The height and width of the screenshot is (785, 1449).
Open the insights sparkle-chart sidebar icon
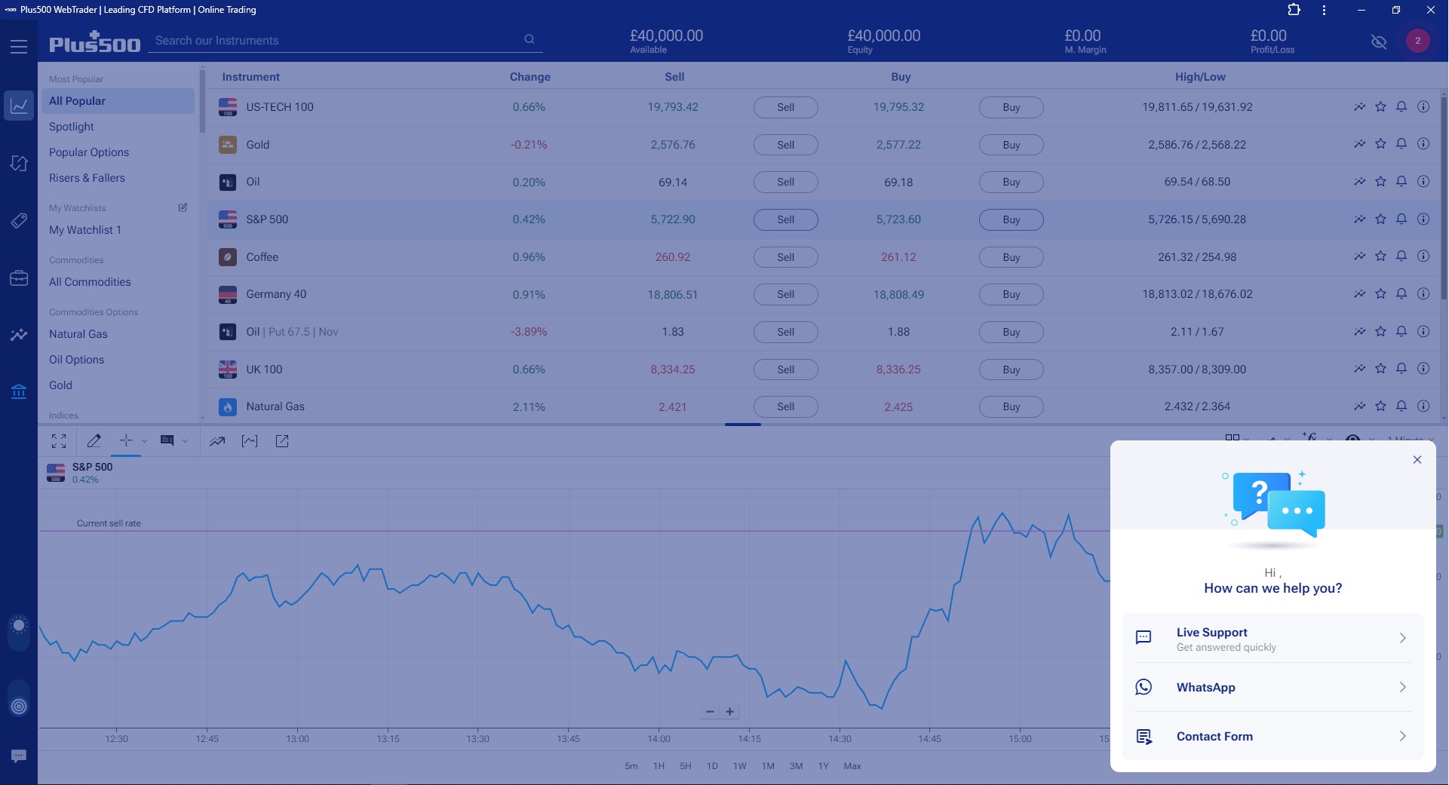19,334
